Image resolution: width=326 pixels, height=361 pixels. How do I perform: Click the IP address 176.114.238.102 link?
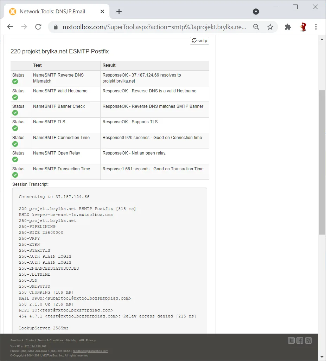(36, 346)
